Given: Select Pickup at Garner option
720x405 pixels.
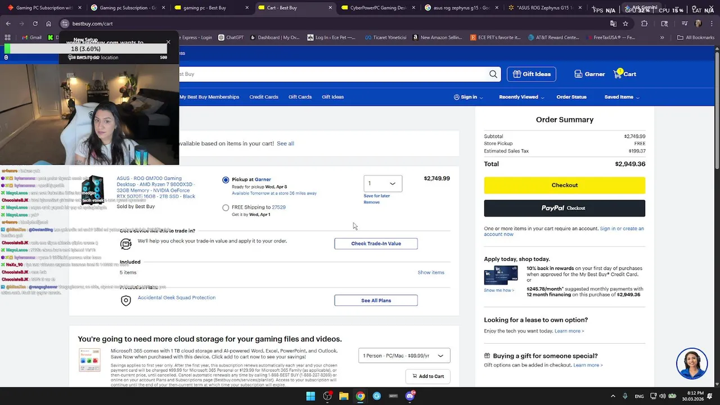Looking at the screenshot, I should coord(226,180).
